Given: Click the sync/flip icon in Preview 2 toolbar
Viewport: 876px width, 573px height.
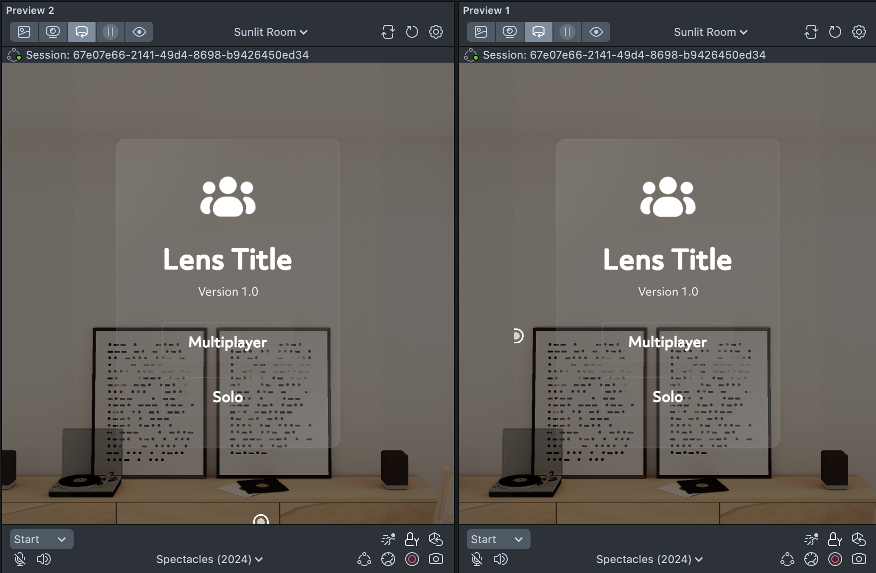Looking at the screenshot, I should (x=388, y=32).
